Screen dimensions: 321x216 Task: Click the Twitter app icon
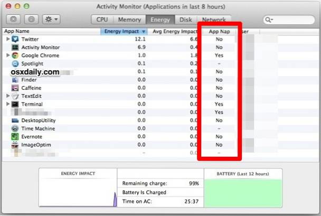tap(15, 40)
